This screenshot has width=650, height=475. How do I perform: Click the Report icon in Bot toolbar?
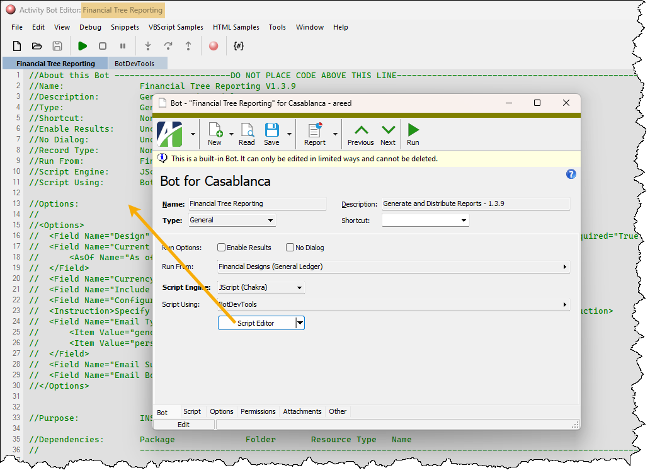pos(315,134)
